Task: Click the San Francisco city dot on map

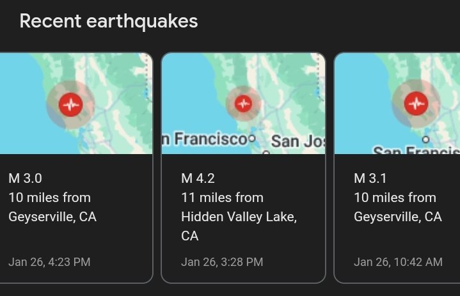Action: pyautogui.click(x=252, y=138)
